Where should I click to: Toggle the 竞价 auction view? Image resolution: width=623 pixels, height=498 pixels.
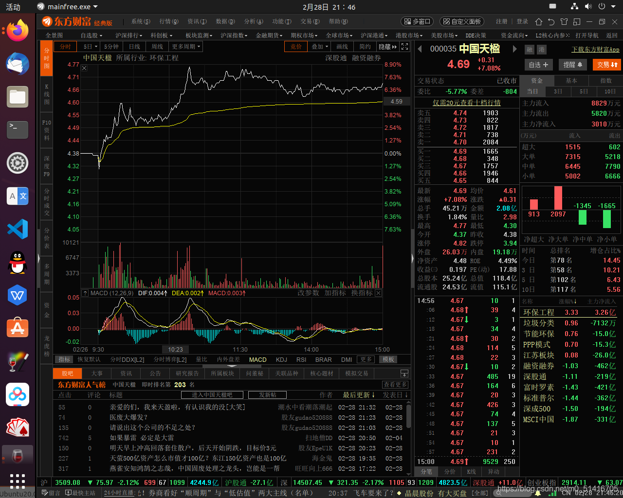click(296, 47)
